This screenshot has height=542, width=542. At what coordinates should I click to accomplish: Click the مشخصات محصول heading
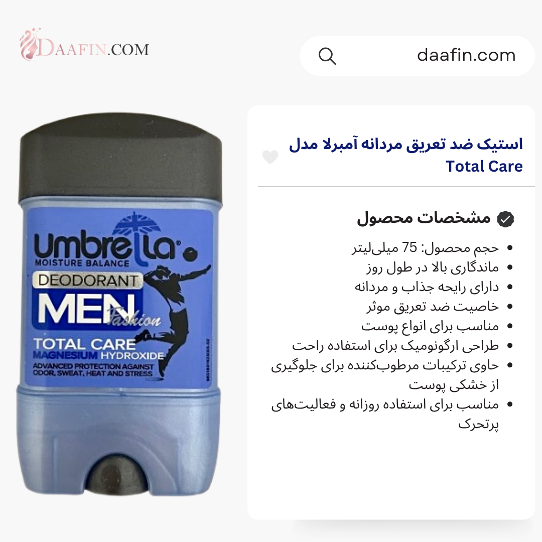tap(424, 218)
